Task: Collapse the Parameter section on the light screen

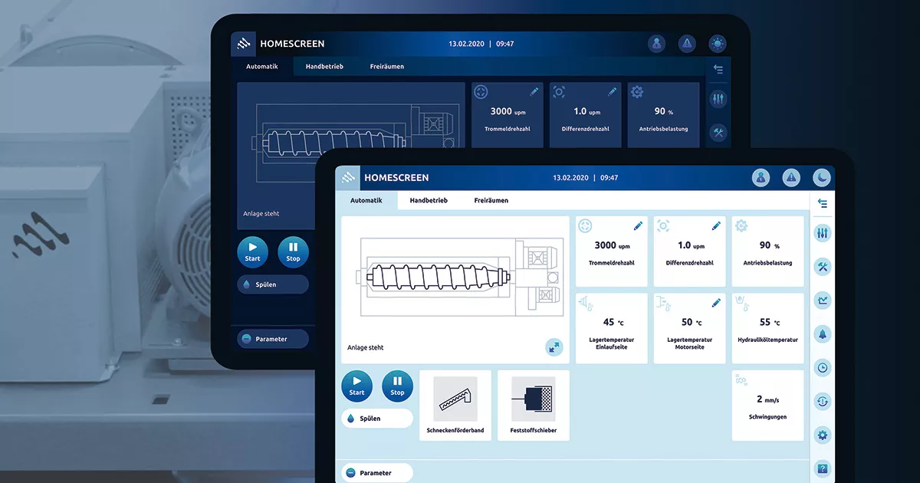Action: tap(377, 473)
